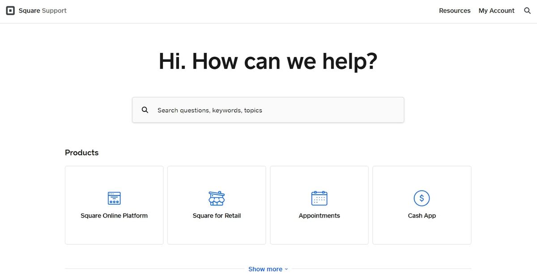537x279 pixels.
Task: Select the Square Online Platform card
Action: coord(114,205)
